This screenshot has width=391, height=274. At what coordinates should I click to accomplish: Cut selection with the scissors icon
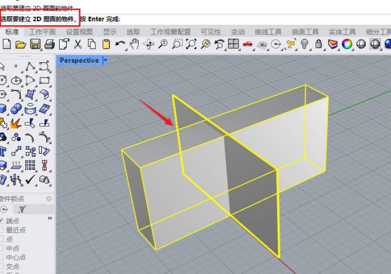[78, 44]
